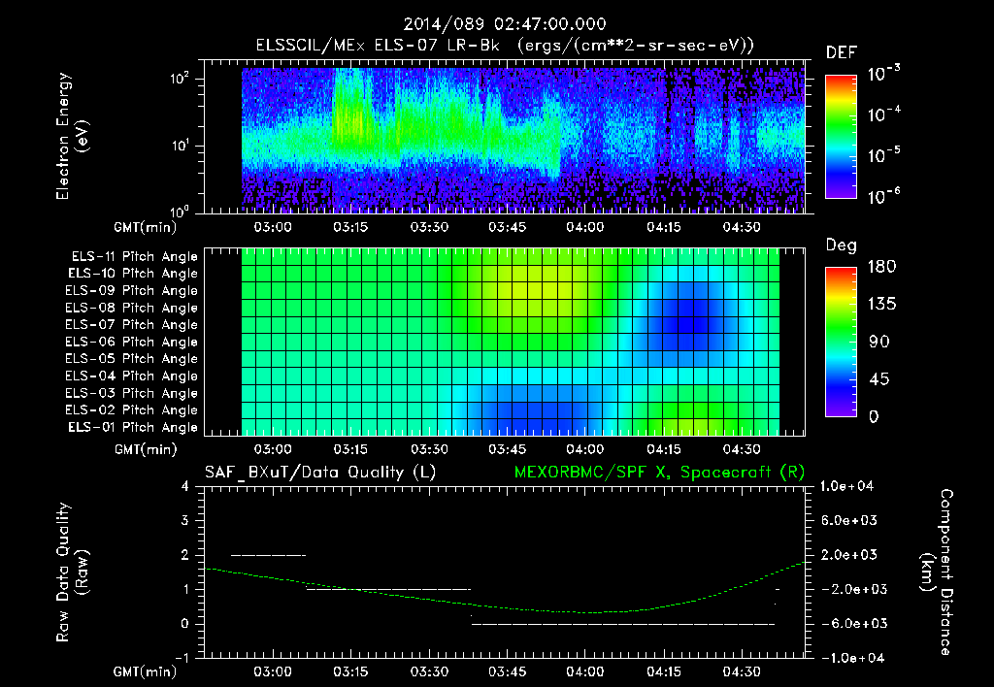Viewport: 994px width, 687px height.
Task: Click the Electron Energy (eV) axis label
Action: coord(73,136)
